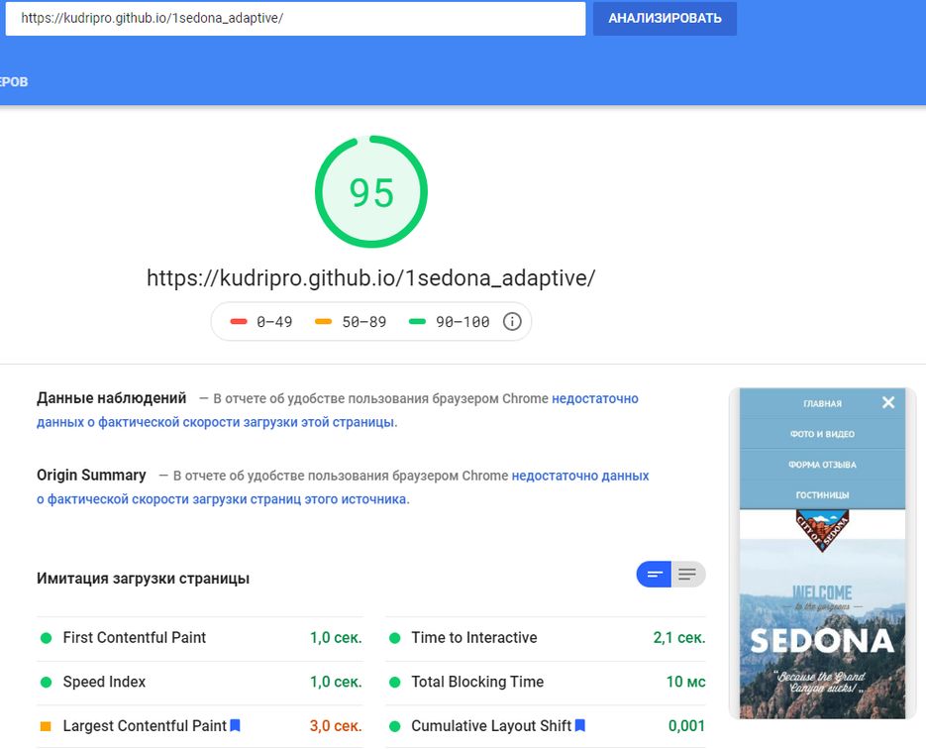Select ГОСТИНИЦЫ menu item in the preview

click(822, 494)
